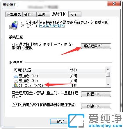Click the 可用驱动器 column header
Image resolution: width=123 pixels, height=129 pixels.
[x=40, y=70]
